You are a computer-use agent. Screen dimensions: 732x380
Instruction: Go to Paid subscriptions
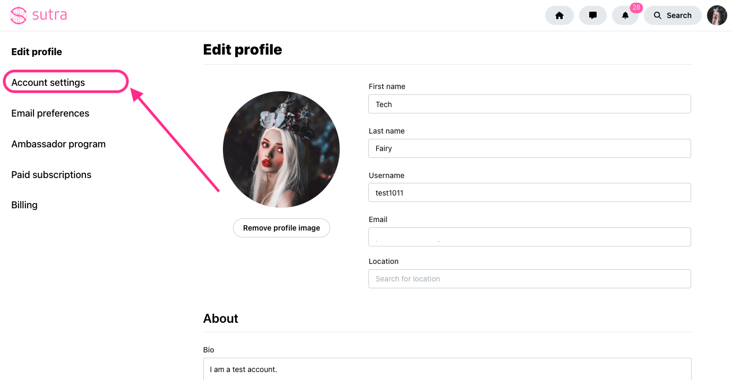[x=51, y=175]
